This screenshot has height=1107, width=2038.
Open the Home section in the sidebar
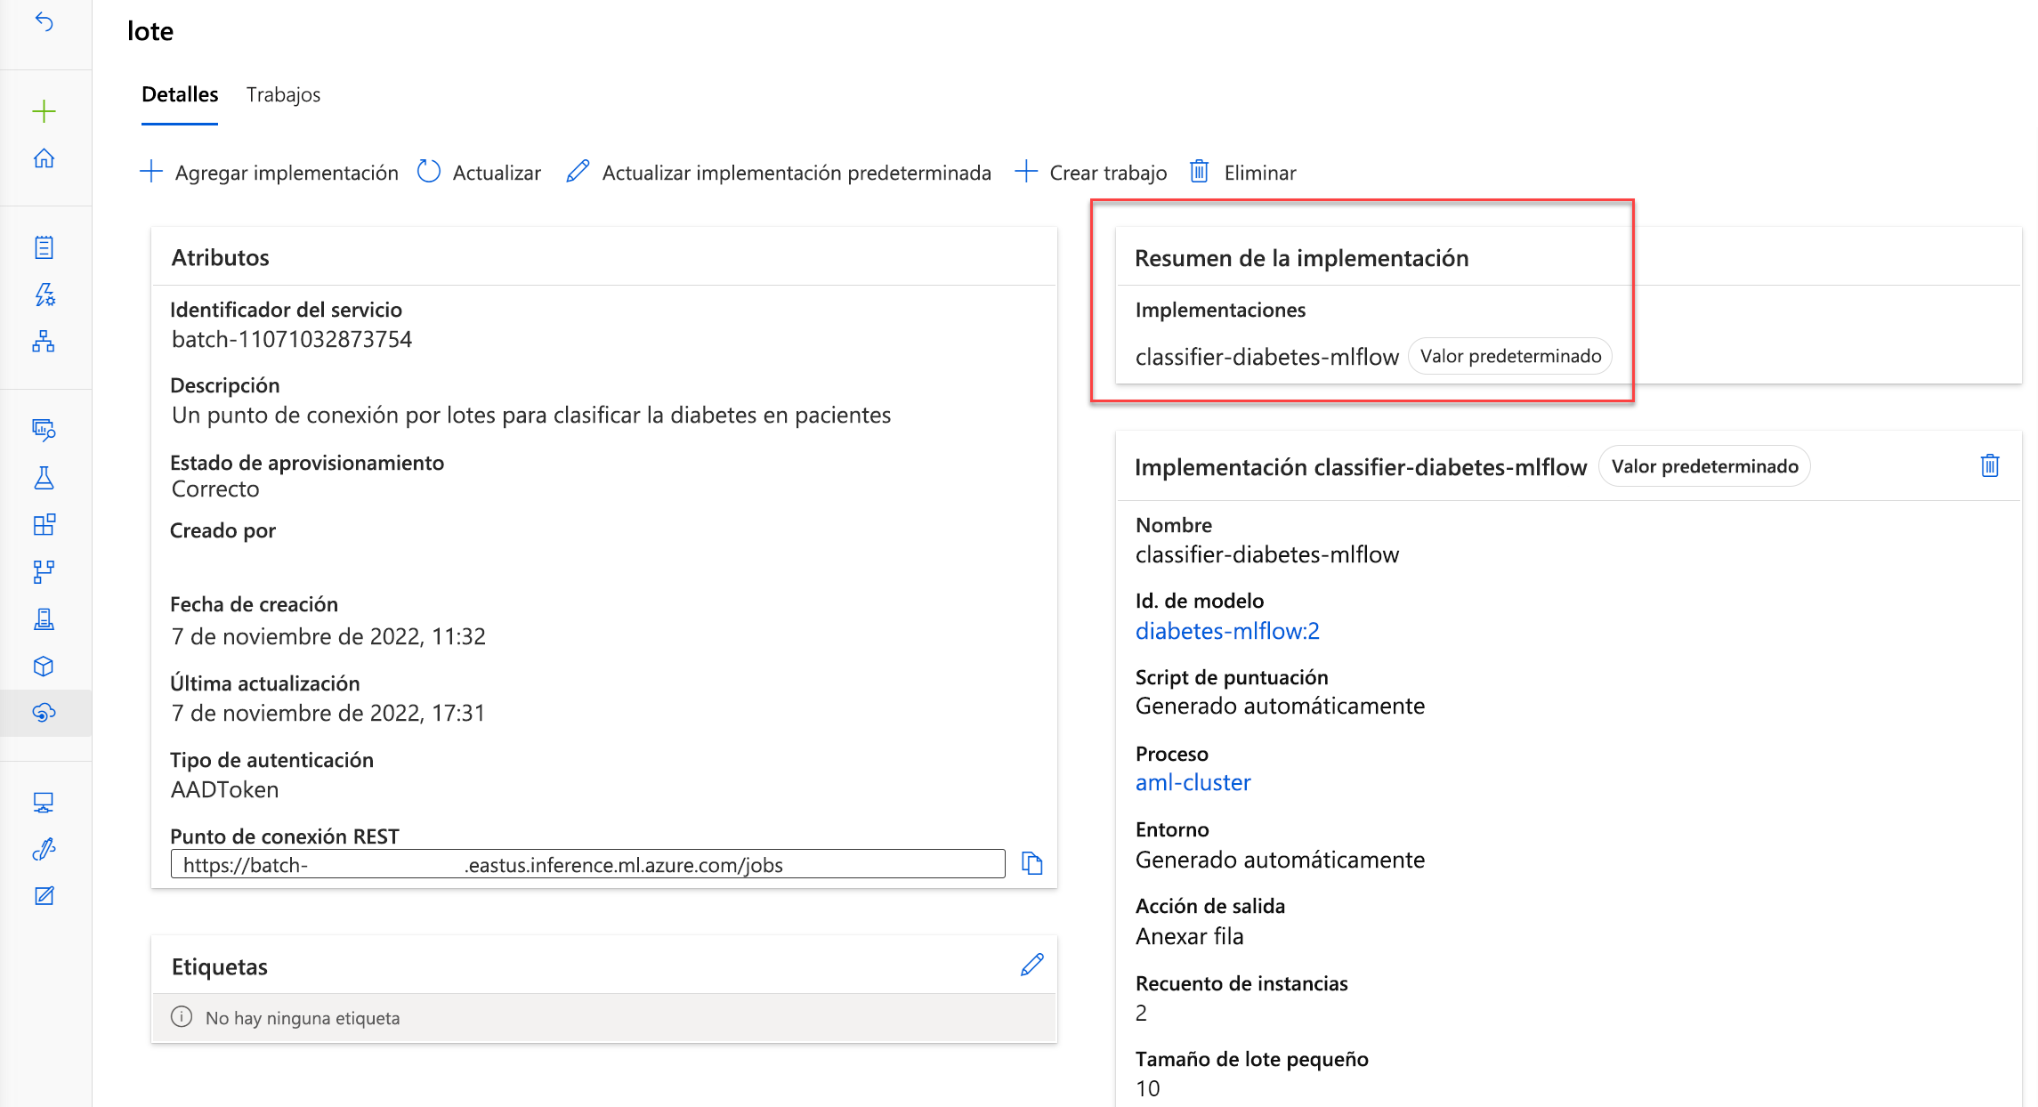[x=43, y=158]
